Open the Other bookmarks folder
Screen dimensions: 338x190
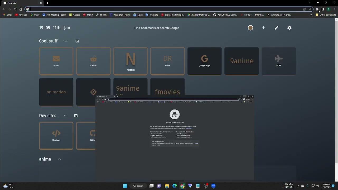click(326, 15)
